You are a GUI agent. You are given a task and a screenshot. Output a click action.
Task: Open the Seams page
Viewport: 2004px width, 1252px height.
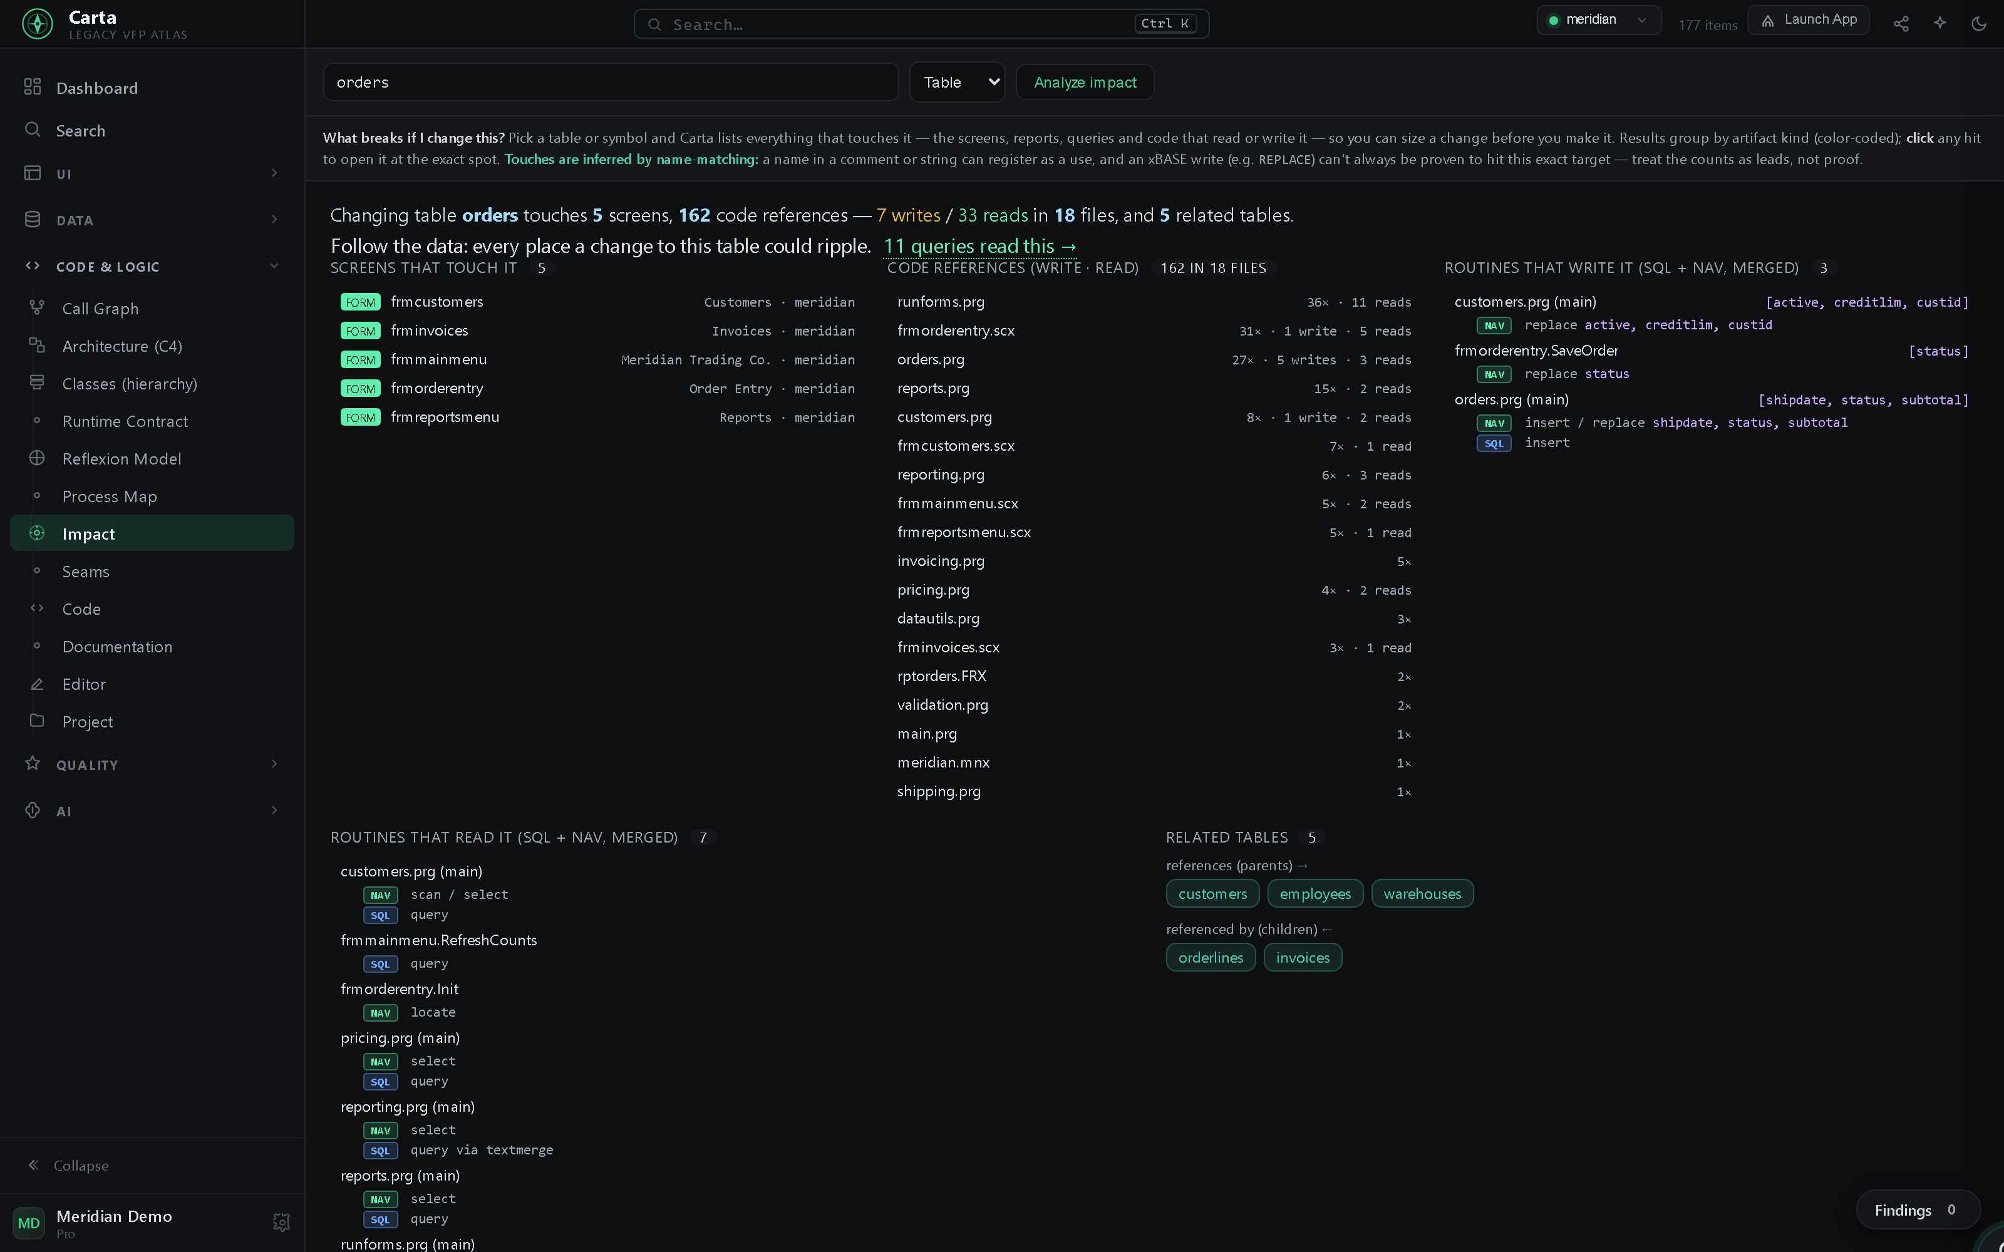point(152,570)
